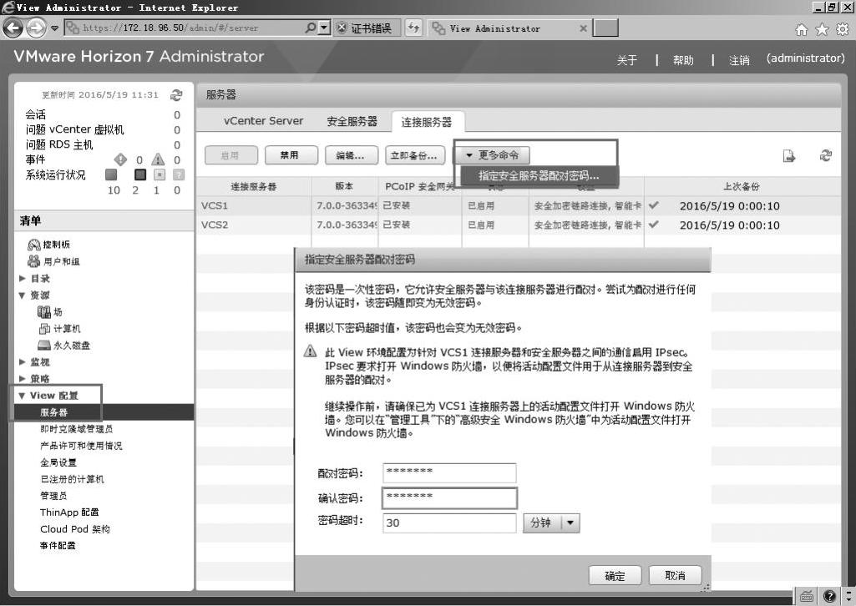Sort by 上次备份 column header
856x606 pixels.
coord(742,186)
